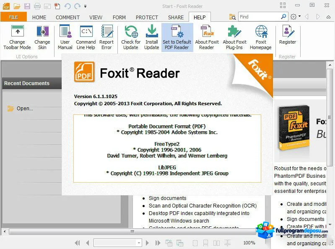Switch to the HOME tab
The image size is (335, 249).
[x=39, y=17]
